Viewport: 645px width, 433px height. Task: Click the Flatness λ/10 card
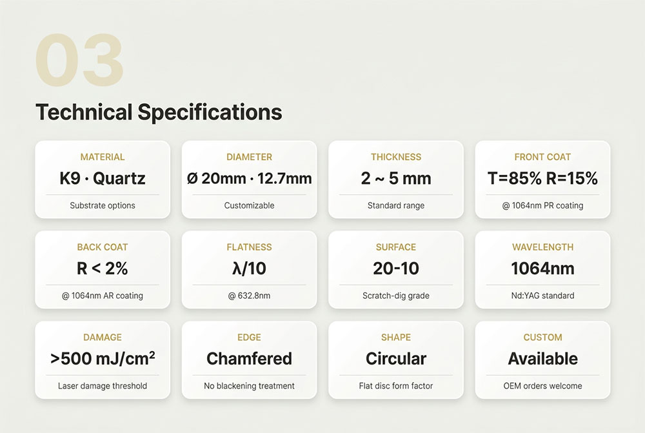[x=249, y=270]
